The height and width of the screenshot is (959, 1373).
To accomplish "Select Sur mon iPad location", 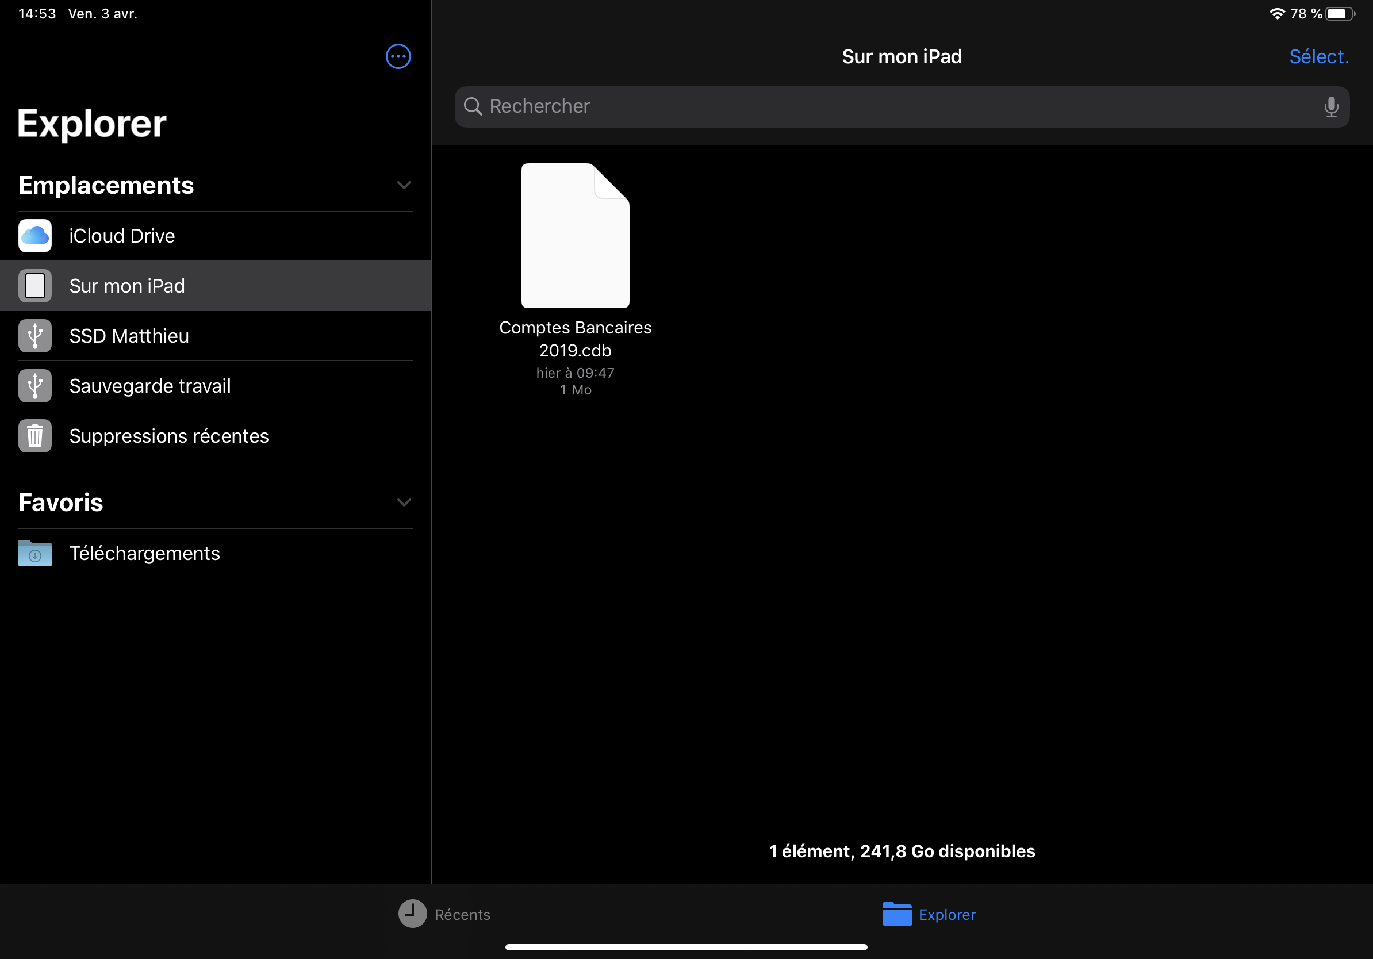I will pyautogui.click(x=215, y=286).
